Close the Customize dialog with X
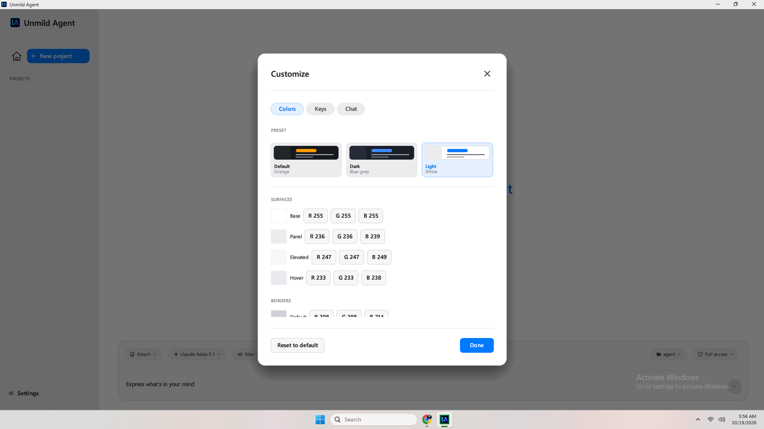Image resolution: width=764 pixels, height=429 pixels. pos(487,74)
